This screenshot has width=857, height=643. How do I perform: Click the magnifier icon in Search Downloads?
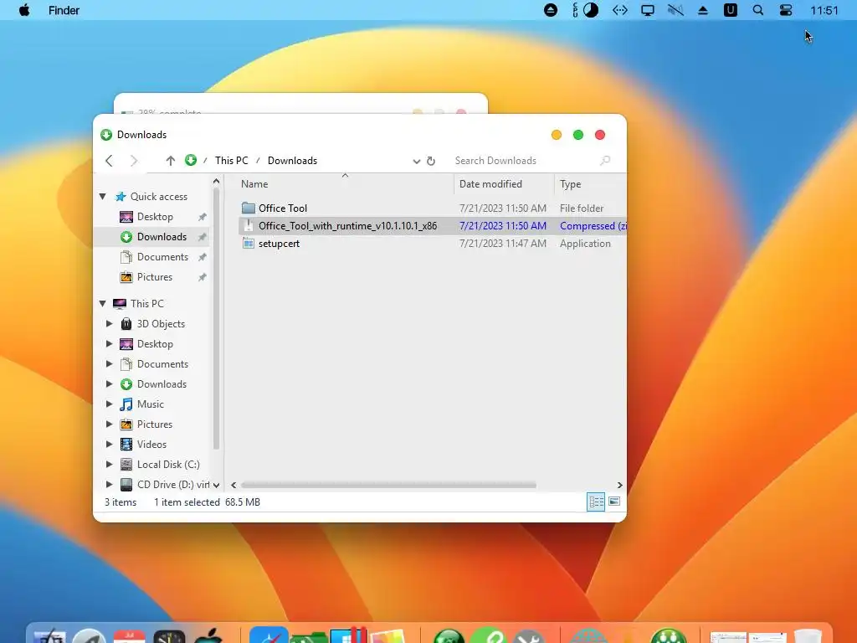click(604, 160)
